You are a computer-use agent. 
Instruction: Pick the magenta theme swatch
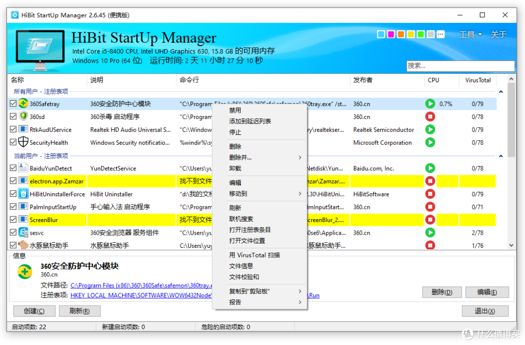click(391, 34)
